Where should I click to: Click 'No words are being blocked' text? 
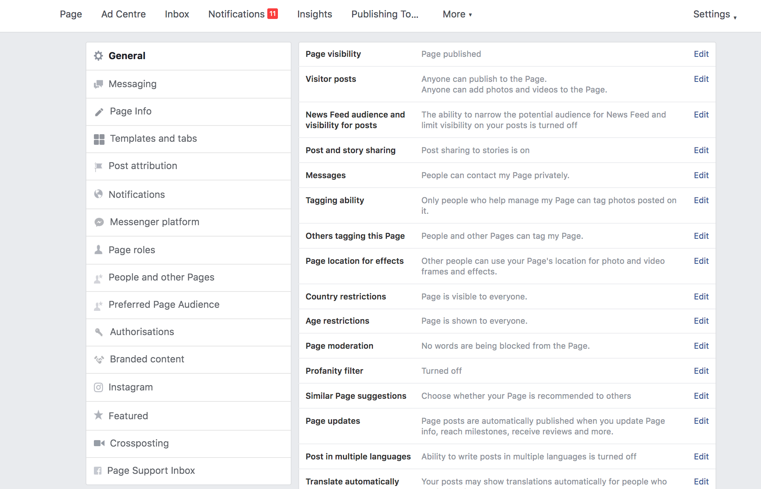click(x=505, y=346)
